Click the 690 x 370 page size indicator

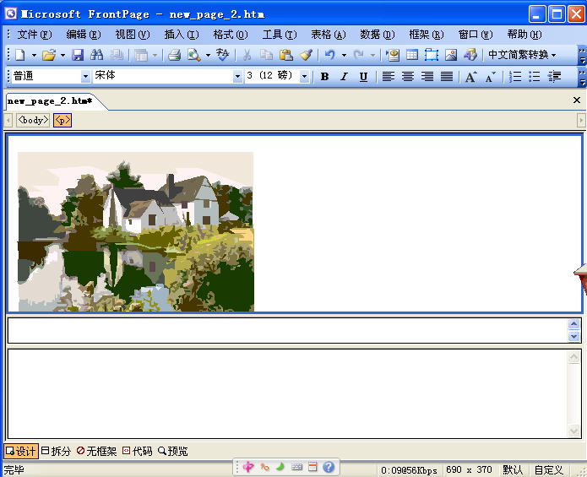click(469, 470)
